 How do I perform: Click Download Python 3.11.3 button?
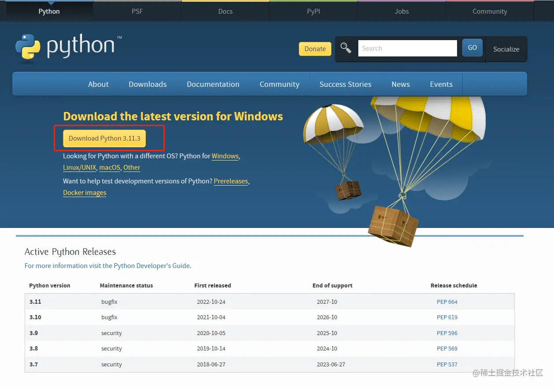coord(104,138)
